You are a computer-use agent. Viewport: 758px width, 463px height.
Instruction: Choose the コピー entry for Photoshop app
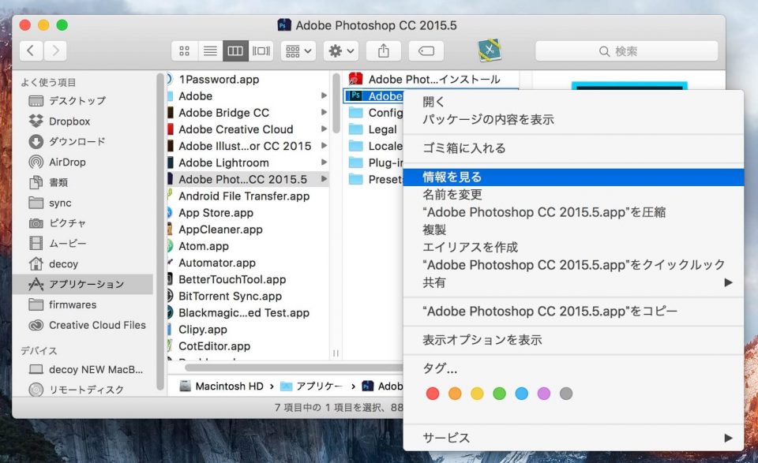tap(573, 312)
